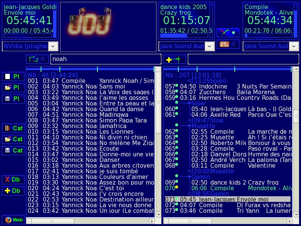Toggle the Stop After button
301x226 pixels.
[228, 44]
